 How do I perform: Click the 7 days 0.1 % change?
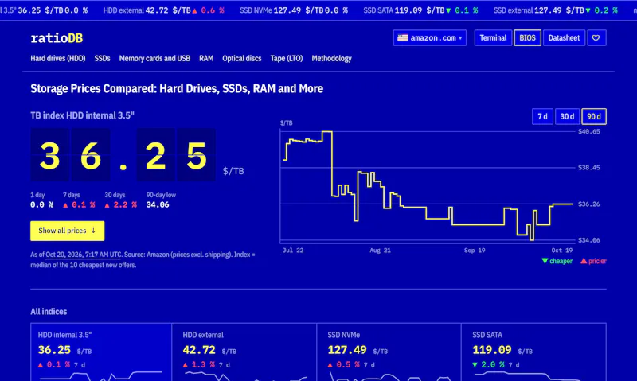click(x=79, y=205)
